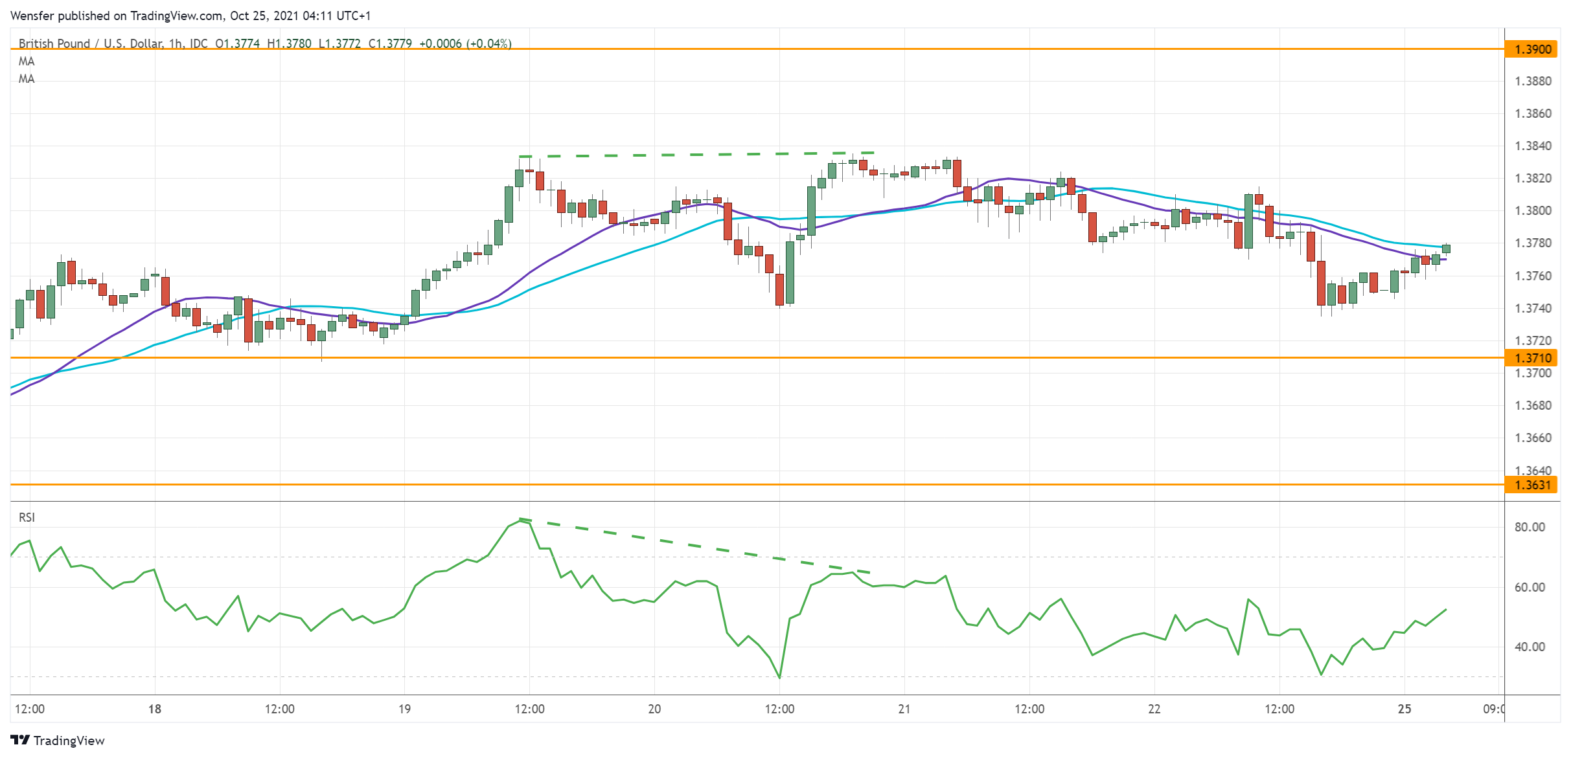Click the 18 date on time axis
The image size is (1571, 758).
click(x=154, y=709)
